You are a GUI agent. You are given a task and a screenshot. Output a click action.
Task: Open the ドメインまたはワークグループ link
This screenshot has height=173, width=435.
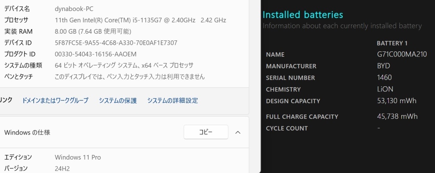55,100
